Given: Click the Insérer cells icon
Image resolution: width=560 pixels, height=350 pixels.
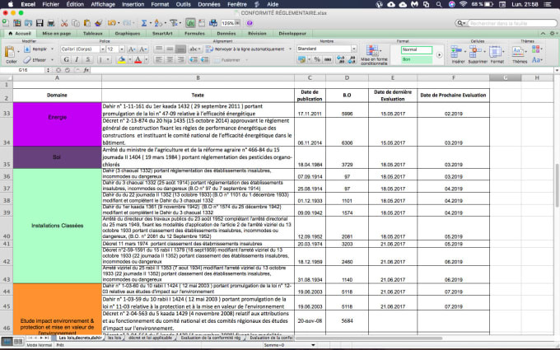Looking at the screenshot, I should coord(456,54).
